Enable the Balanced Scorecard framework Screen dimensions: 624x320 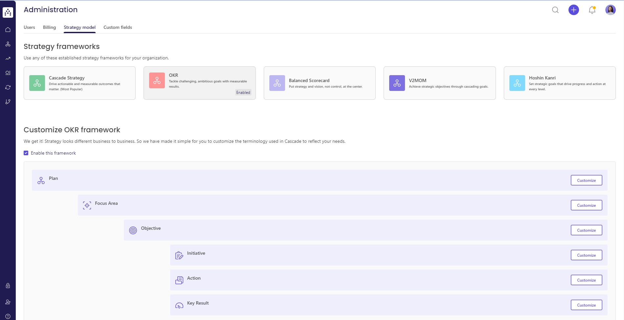[320, 83]
